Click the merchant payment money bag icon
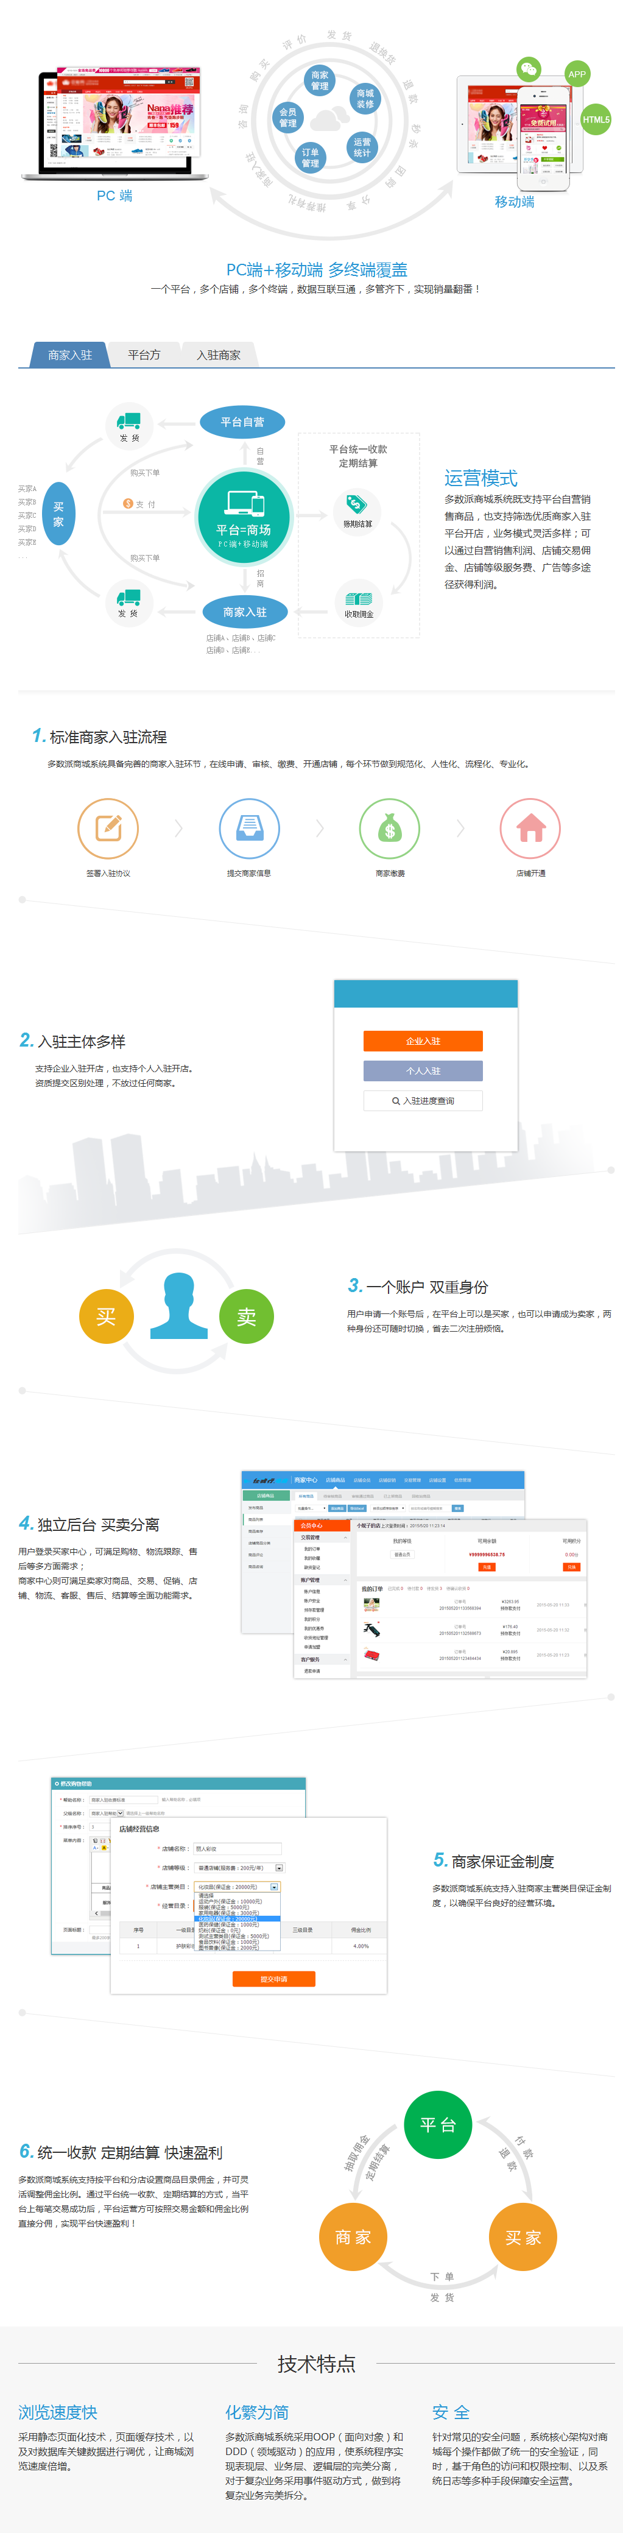The height and width of the screenshot is (2533, 623). pos(389,828)
